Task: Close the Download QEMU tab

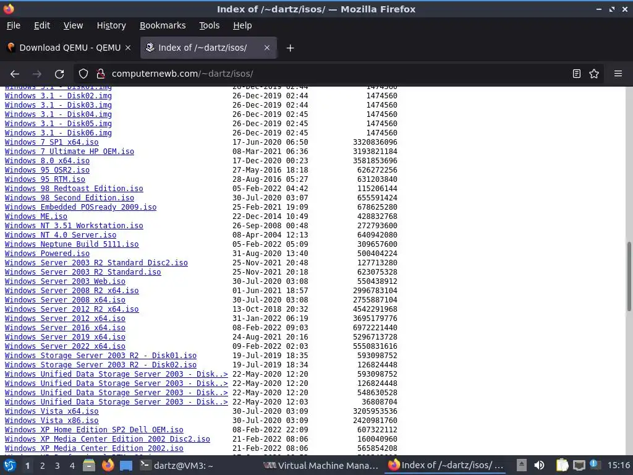Action: (x=128, y=48)
